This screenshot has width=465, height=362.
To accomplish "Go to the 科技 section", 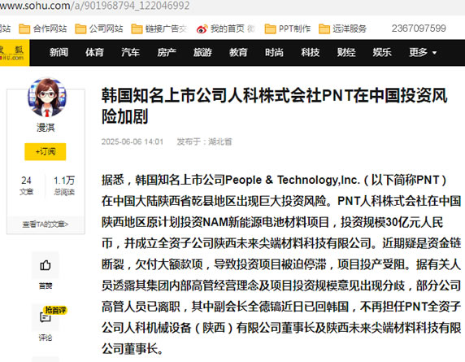I will click(311, 53).
